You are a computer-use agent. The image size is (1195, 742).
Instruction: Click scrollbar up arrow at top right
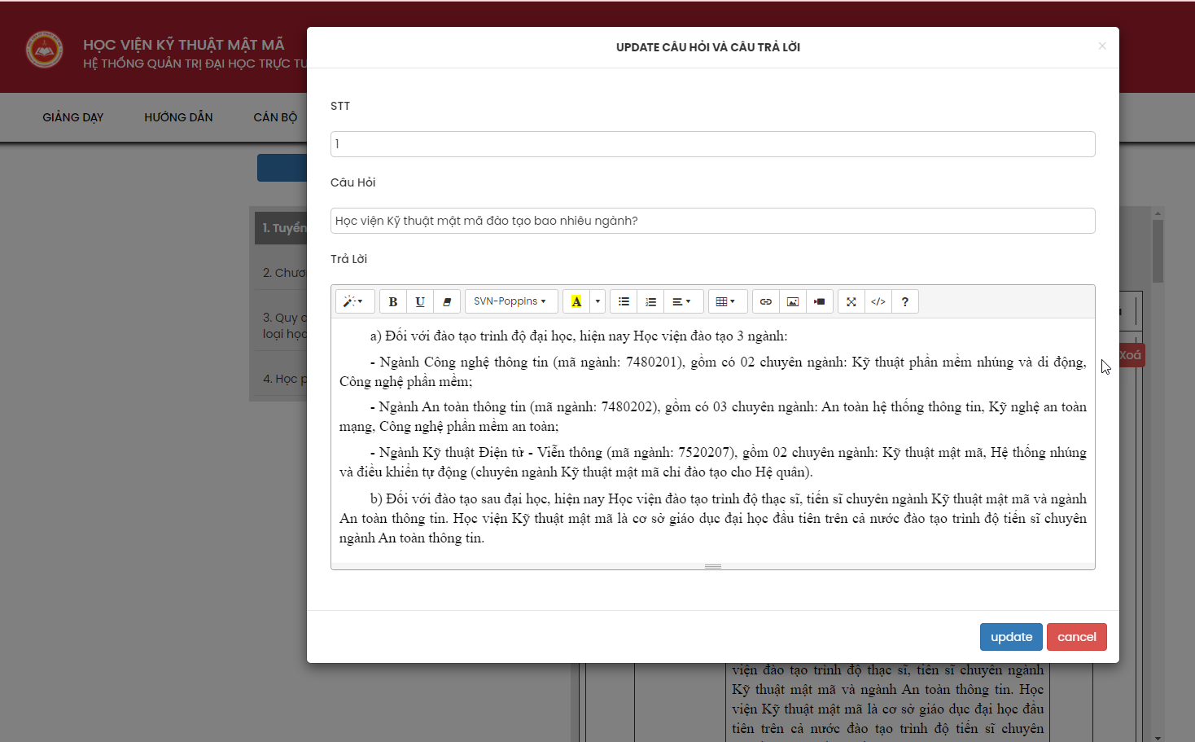coord(1158,213)
